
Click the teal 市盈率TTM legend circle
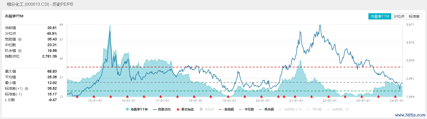click(127, 109)
